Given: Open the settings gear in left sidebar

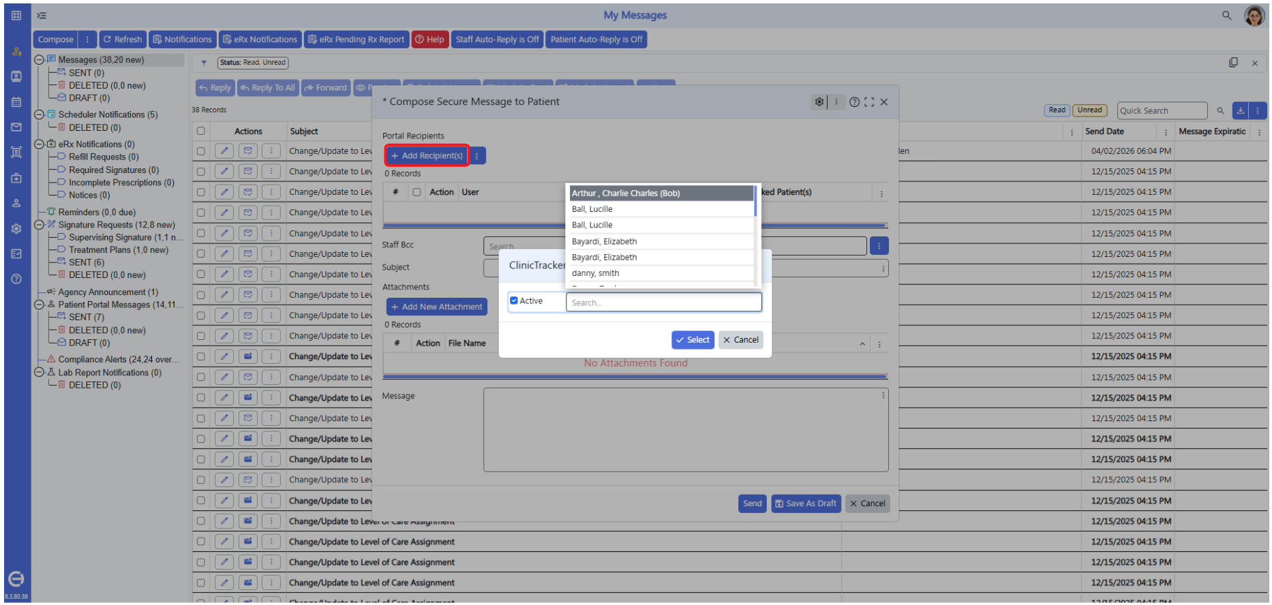Looking at the screenshot, I should pyautogui.click(x=16, y=229).
